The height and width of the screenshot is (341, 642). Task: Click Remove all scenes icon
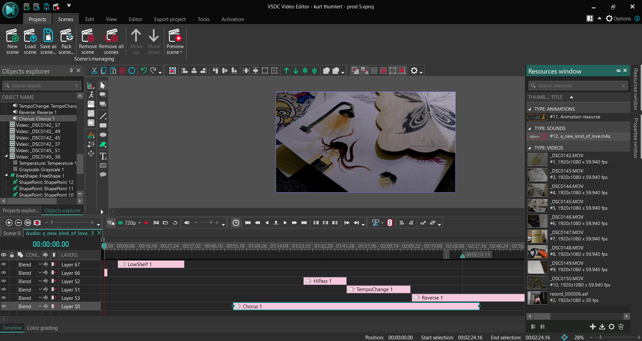coord(111,36)
